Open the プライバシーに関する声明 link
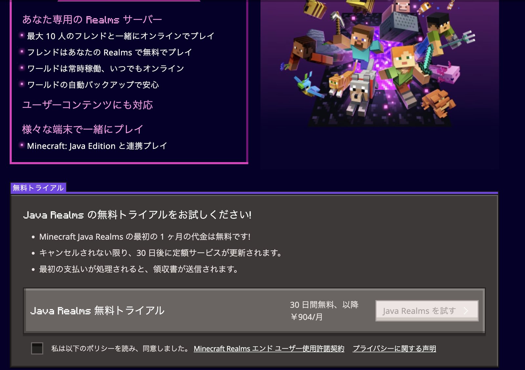The image size is (525, 370). tap(394, 349)
